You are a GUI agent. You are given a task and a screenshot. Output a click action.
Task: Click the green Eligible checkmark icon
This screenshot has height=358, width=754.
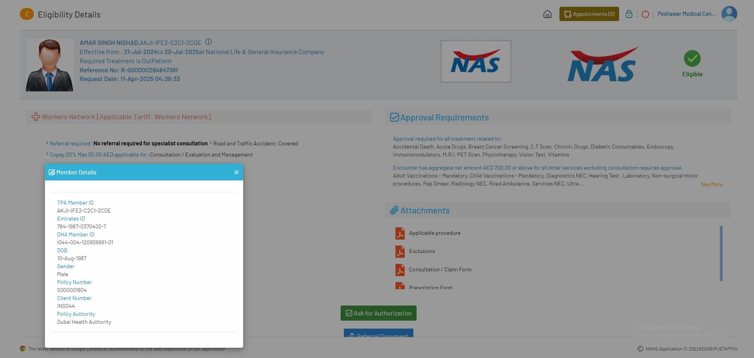[x=692, y=58]
